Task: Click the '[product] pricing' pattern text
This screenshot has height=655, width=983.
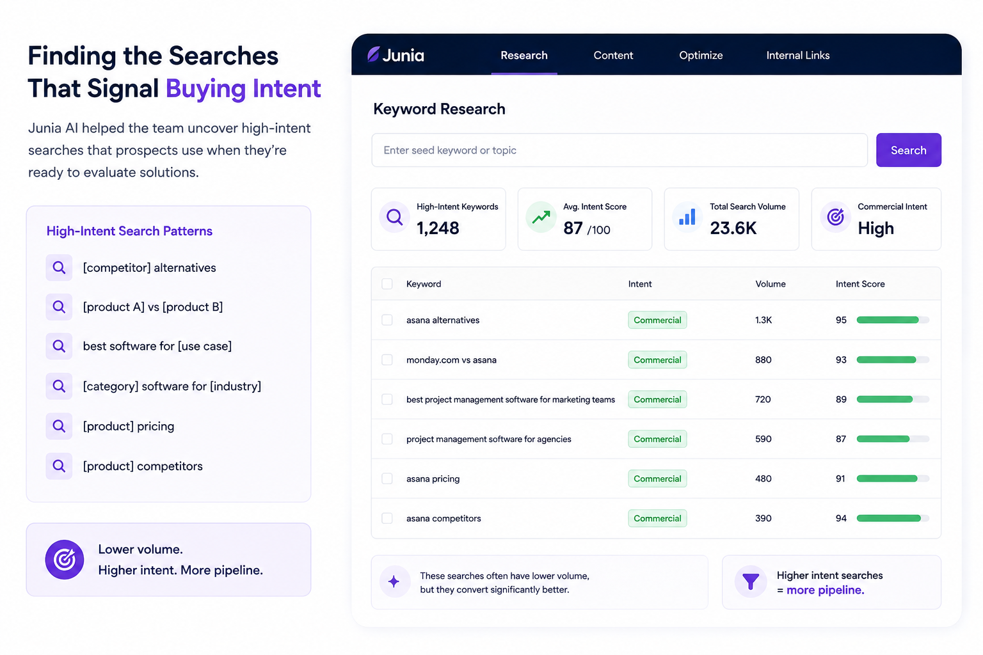Action: click(129, 426)
